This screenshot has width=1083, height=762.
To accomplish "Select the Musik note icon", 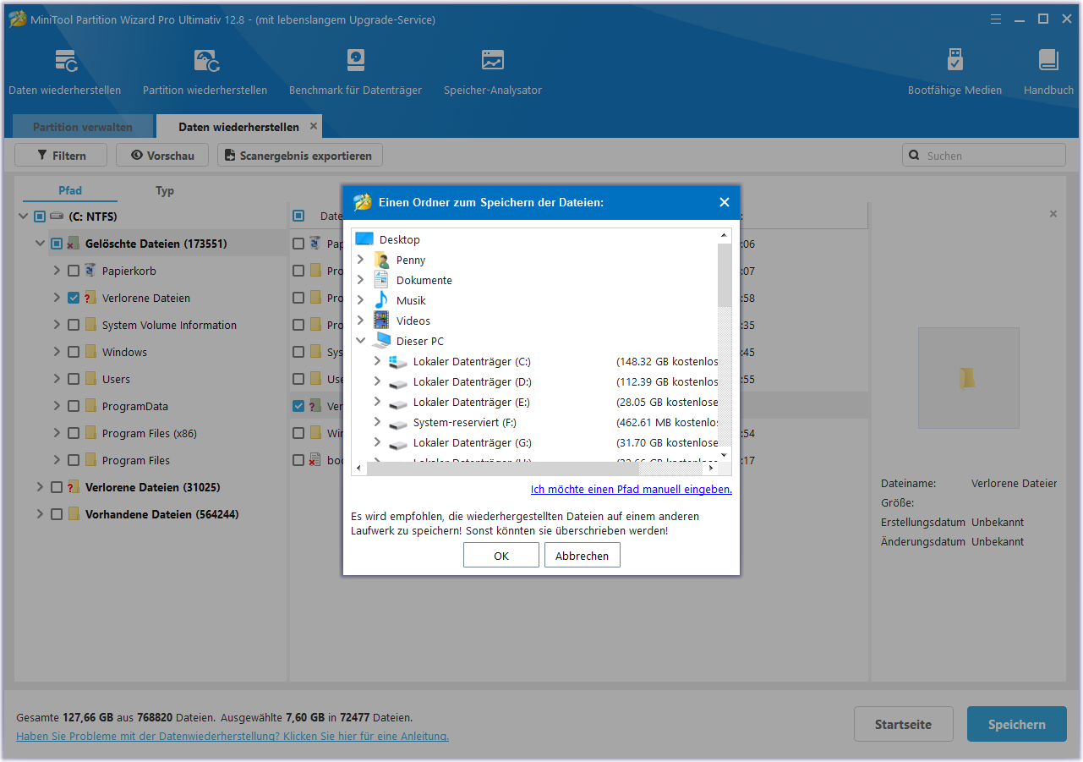I will point(381,300).
